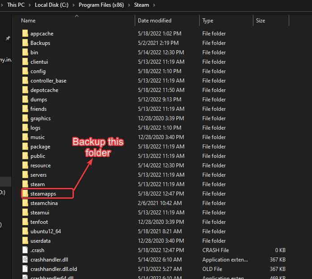The width and height of the screenshot is (312, 279).
Task: Click the userdata folder name
Action: click(40, 241)
